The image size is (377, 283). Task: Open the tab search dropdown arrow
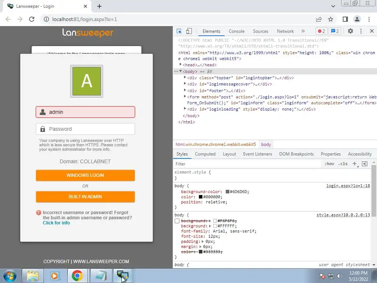coord(333,6)
